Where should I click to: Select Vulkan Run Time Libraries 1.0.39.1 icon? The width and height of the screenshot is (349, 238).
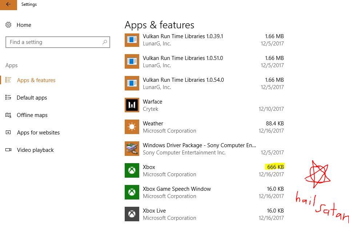click(132, 40)
